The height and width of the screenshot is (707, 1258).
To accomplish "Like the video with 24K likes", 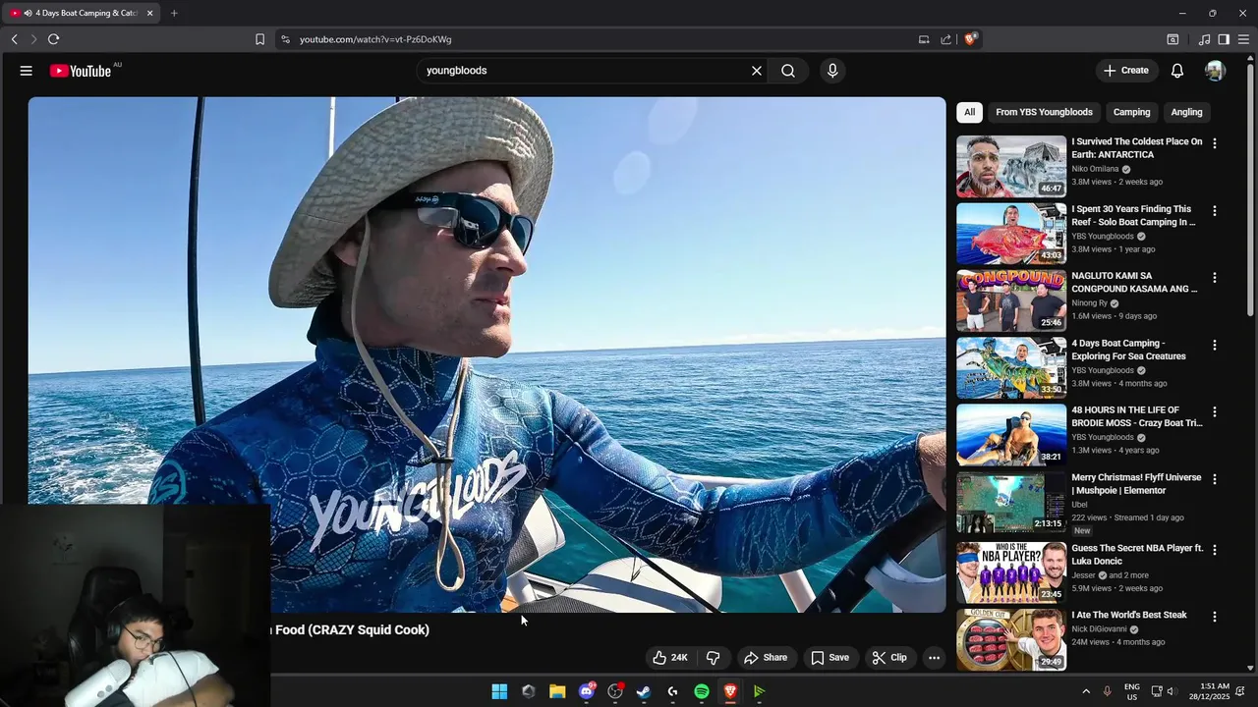I will pos(669,658).
